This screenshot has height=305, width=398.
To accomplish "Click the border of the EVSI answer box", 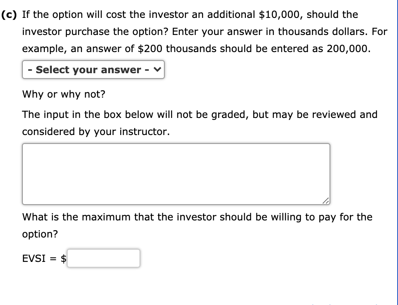I will tap(104, 250).
